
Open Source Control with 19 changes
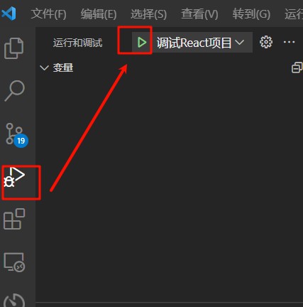tap(16, 135)
